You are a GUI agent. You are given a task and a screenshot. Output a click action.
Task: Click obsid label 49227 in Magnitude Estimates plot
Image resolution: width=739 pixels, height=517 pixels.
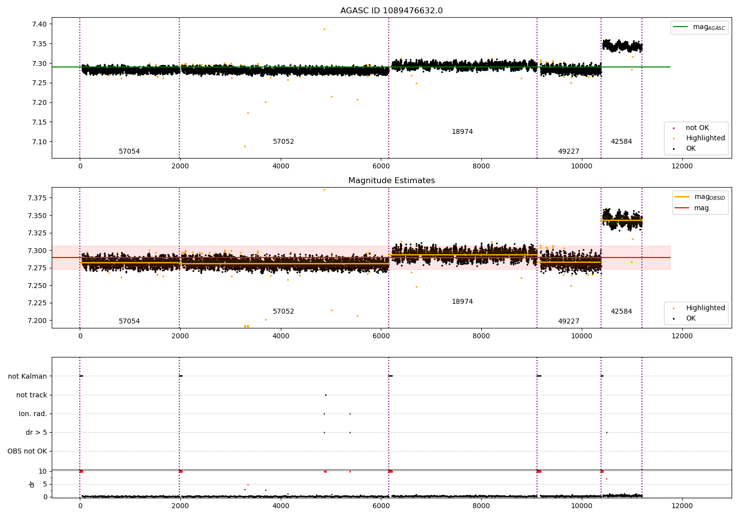point(569,321)
